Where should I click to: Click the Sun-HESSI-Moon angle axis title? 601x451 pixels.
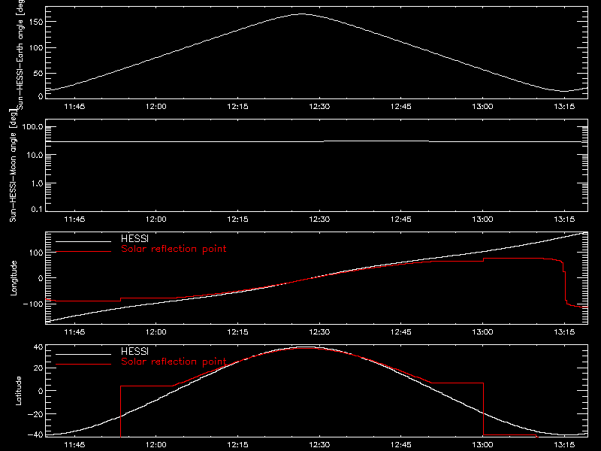point(13,165)
